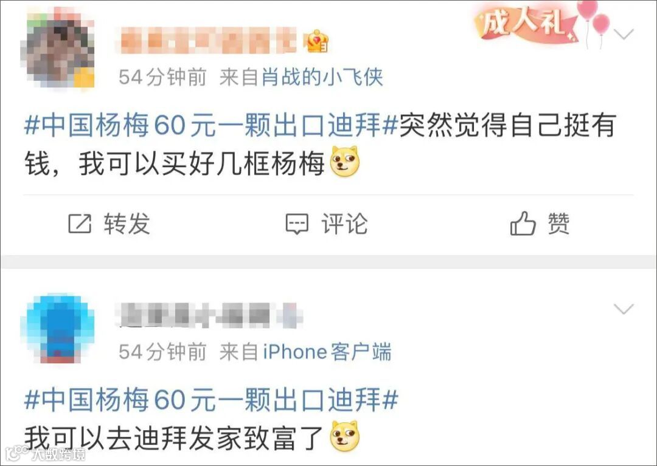Tap the comment (评论) bubble icon

(x=297, y=224)
